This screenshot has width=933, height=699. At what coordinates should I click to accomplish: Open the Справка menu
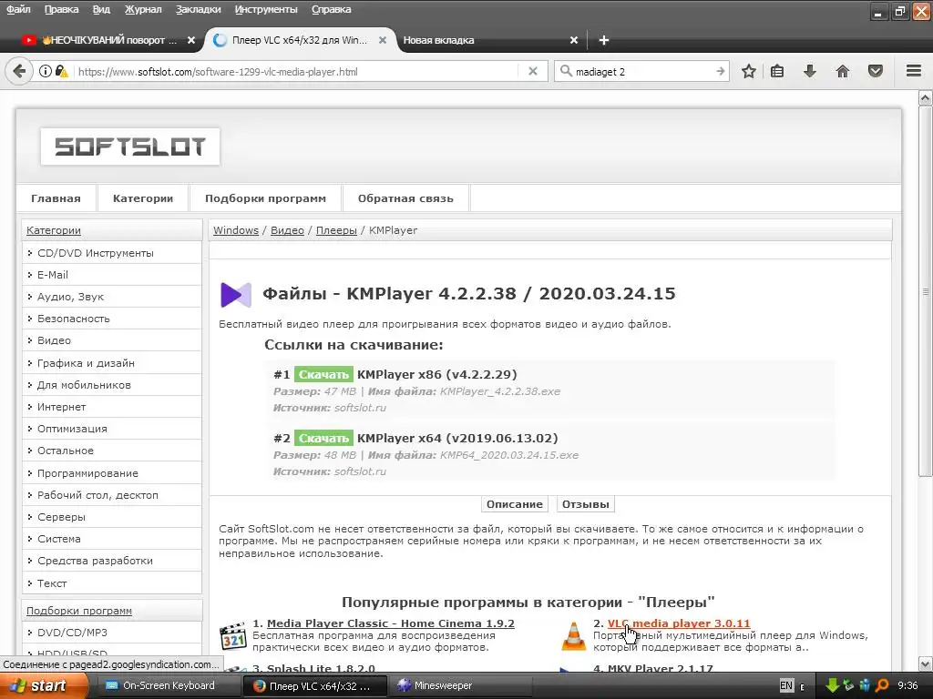tap(331, 9)
